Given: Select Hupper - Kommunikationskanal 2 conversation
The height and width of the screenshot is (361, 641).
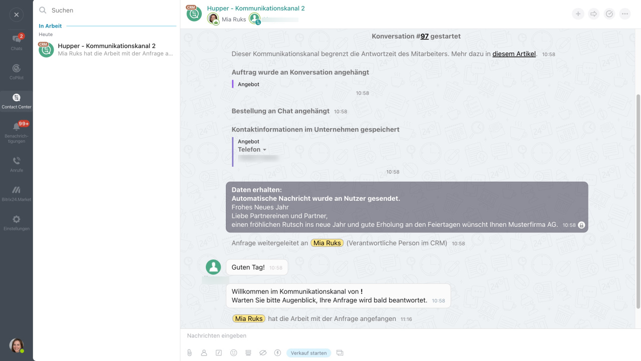Looking at the screenshot, I should pos(107,49).
